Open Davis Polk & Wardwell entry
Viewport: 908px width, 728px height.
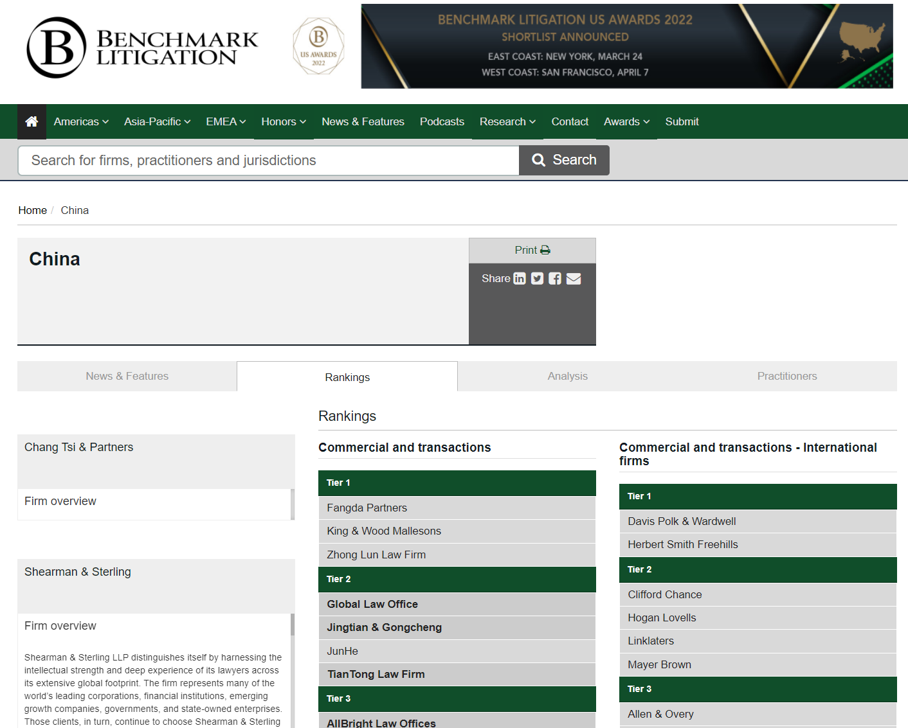[x=758, y=521]
